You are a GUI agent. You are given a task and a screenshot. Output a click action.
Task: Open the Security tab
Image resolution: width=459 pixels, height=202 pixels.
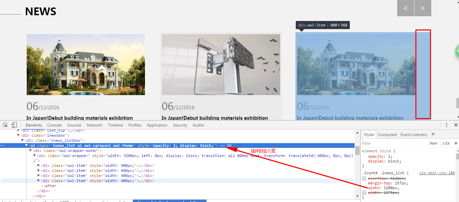(x=180, y=125)
